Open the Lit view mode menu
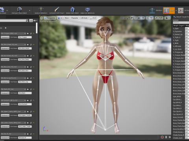This screenshot has height=141, width=189. tap(60, 18)
